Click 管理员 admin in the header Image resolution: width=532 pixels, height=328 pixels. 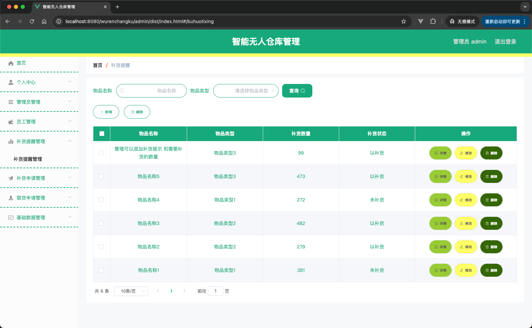point(470,41)
